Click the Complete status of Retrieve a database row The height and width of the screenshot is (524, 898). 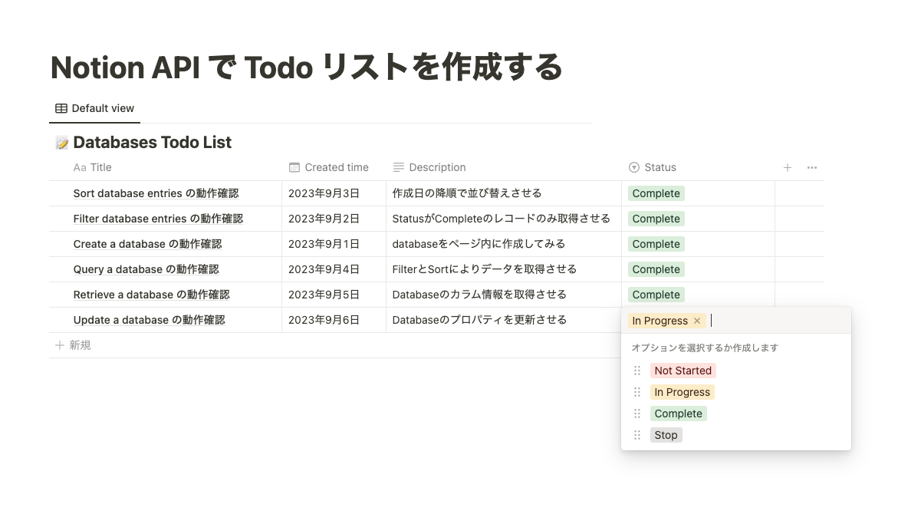pos(656,295)
